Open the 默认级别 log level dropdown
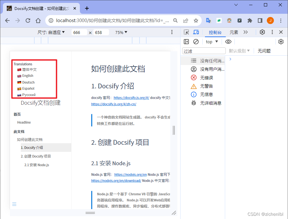Screen dimensions: 288x219 tap(239, 51)
